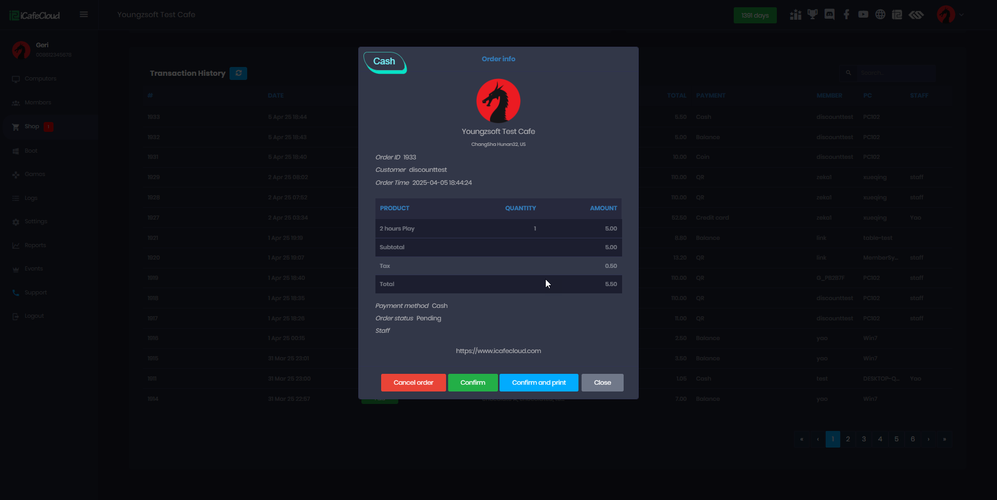This screenshot has height=500, width=997.
Task: Open Computers in the sidebar
Action: coord(41,79)
